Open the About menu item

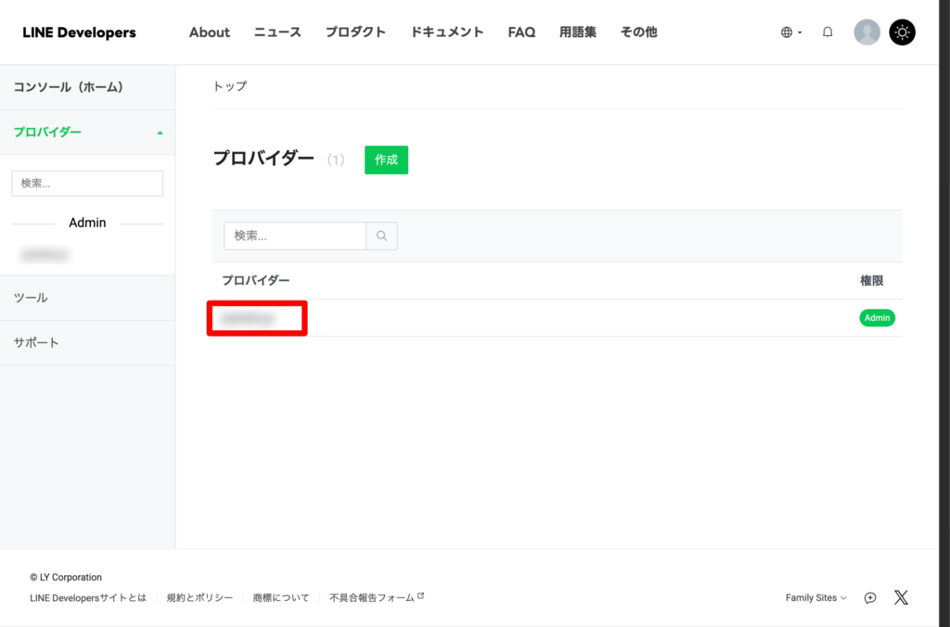(x=209, y=32)
